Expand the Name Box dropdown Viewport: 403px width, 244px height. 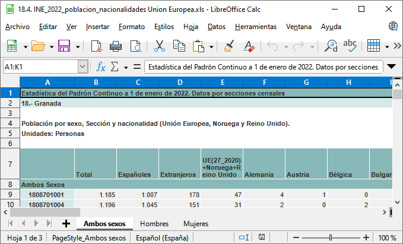click(x=82, y=67)
